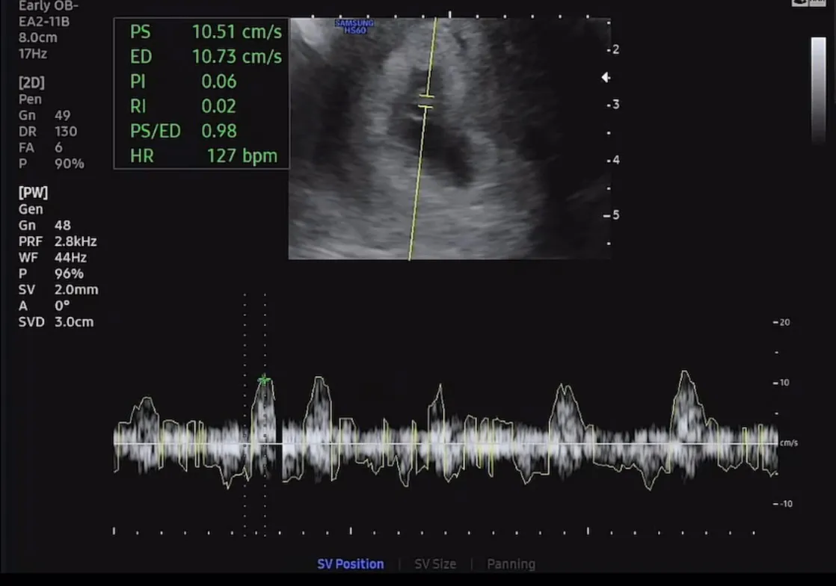This screenshot has height=586, width=836.
Task: Click the PS 10.51 cm/s measurement
Action: point(206,32)
